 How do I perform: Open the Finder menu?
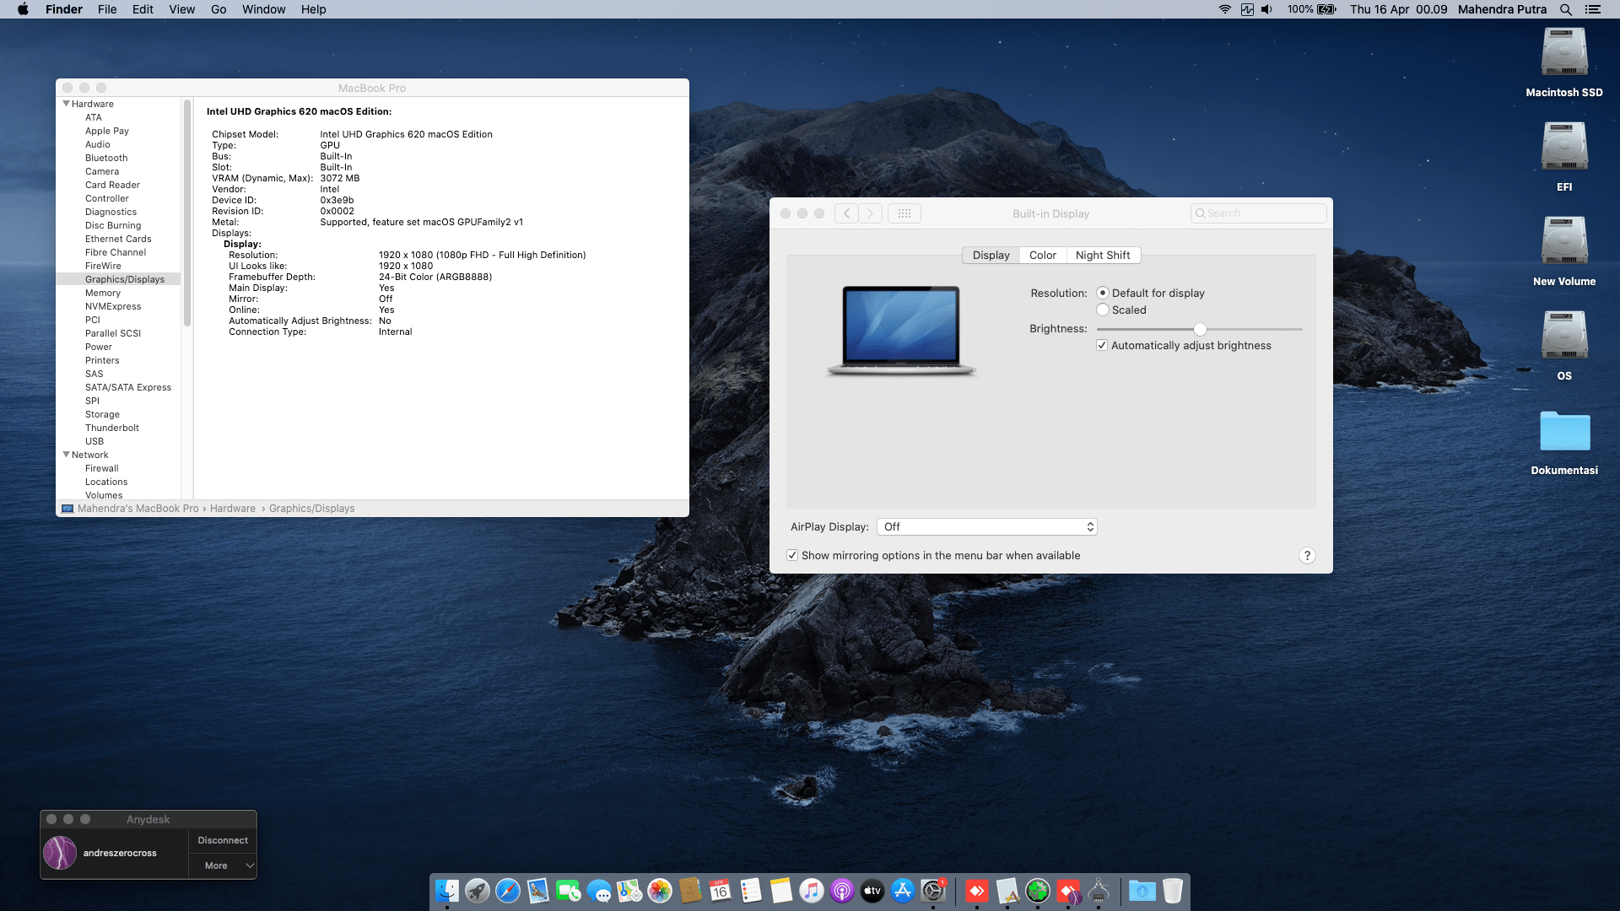[64, 9]
